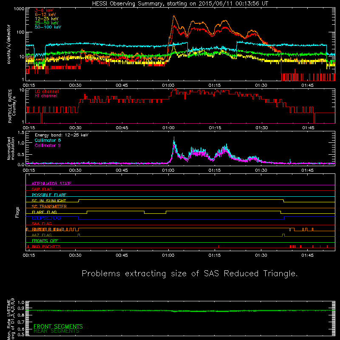340x340 pixels.
Task: Select the green "FRONTS OFF" flag label
Action: point(45,241)
